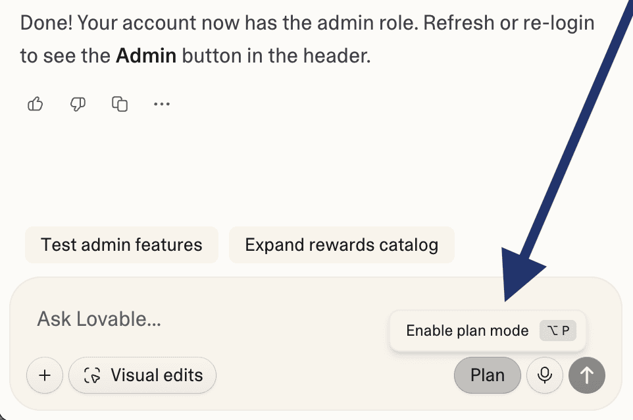Toggle Plan mode on
This screenshot has width=633, height=420.
click(x=488, y=375)
